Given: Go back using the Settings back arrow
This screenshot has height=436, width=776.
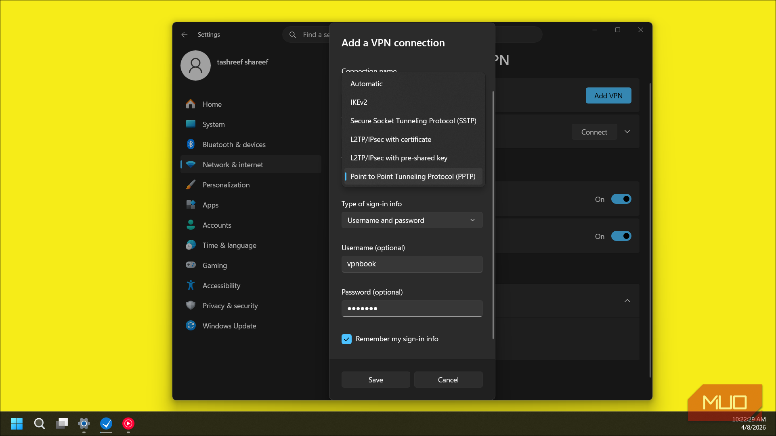Looking at the screenshot, I should point(185,35).
